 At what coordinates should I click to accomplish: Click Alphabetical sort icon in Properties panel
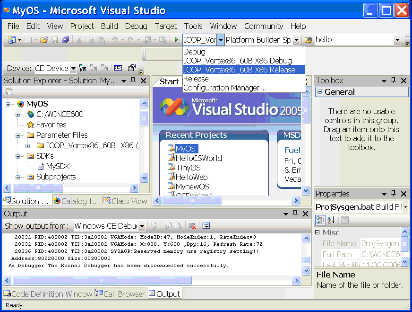pos(331,220)
